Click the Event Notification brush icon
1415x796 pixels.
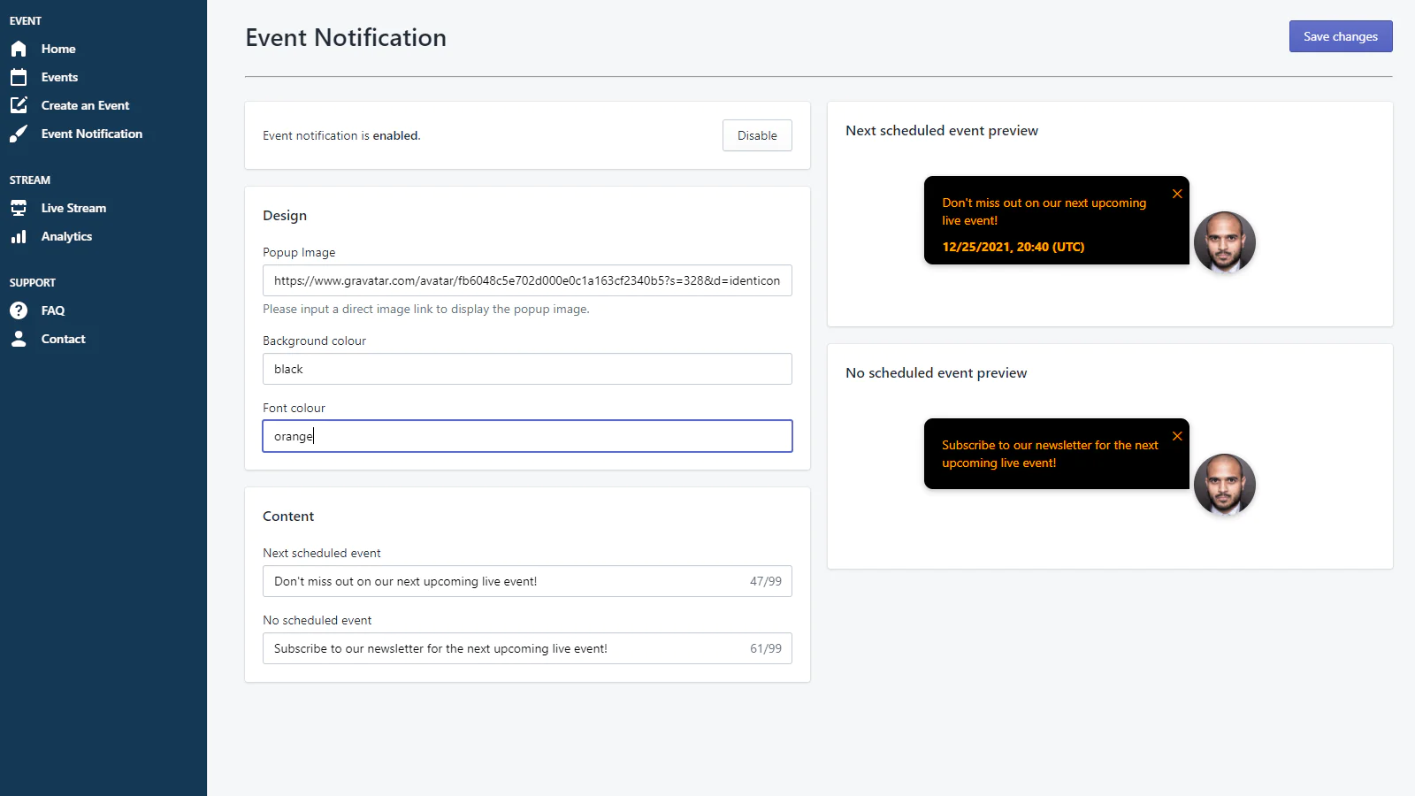pyautogui.click(x=19, y=134)
